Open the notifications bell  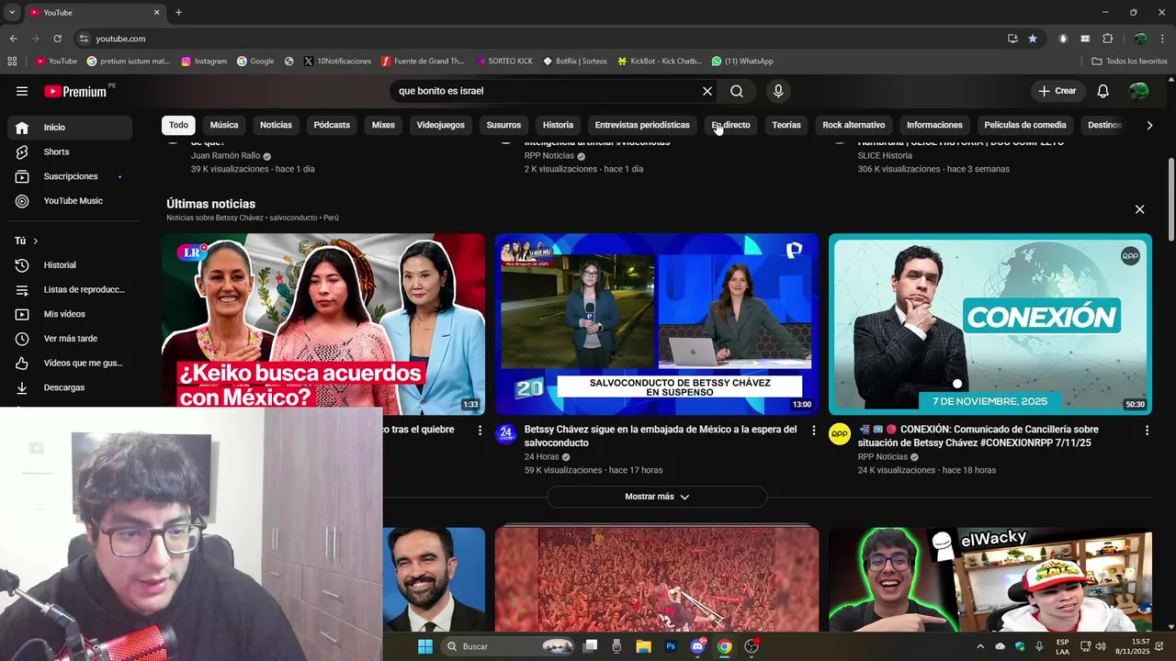[x=1103, y=91]
